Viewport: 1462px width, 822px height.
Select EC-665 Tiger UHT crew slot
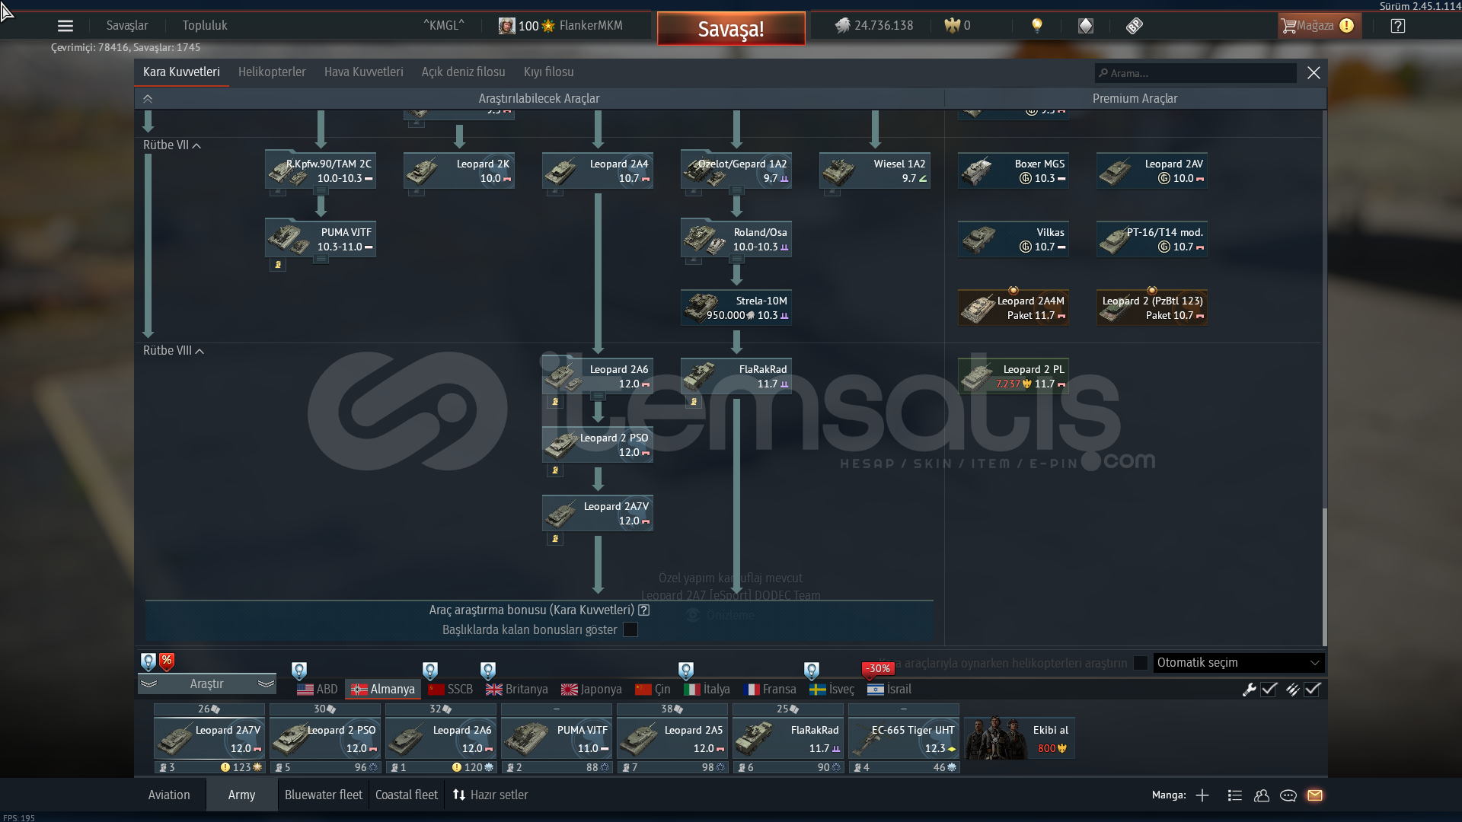coord(904,738)
